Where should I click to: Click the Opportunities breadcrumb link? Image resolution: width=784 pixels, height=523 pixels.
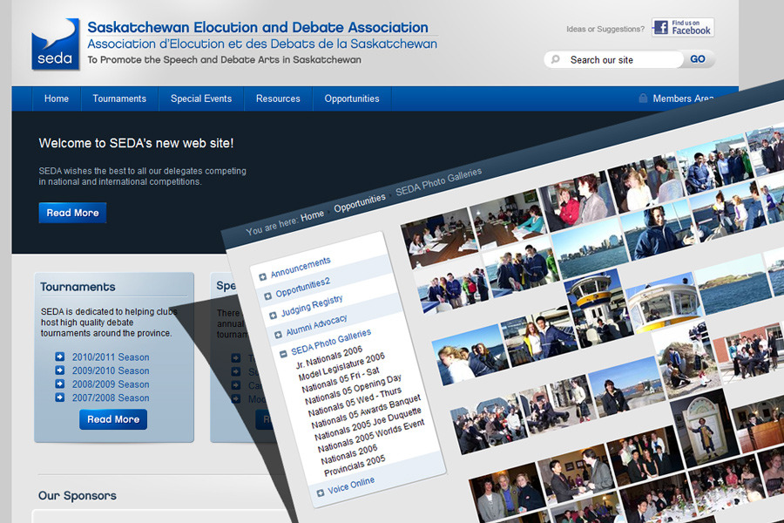(x=360, y=203)
